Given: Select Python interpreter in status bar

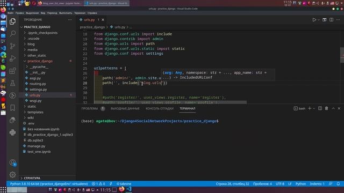Looking at the screenshot, I should [49, 184].
